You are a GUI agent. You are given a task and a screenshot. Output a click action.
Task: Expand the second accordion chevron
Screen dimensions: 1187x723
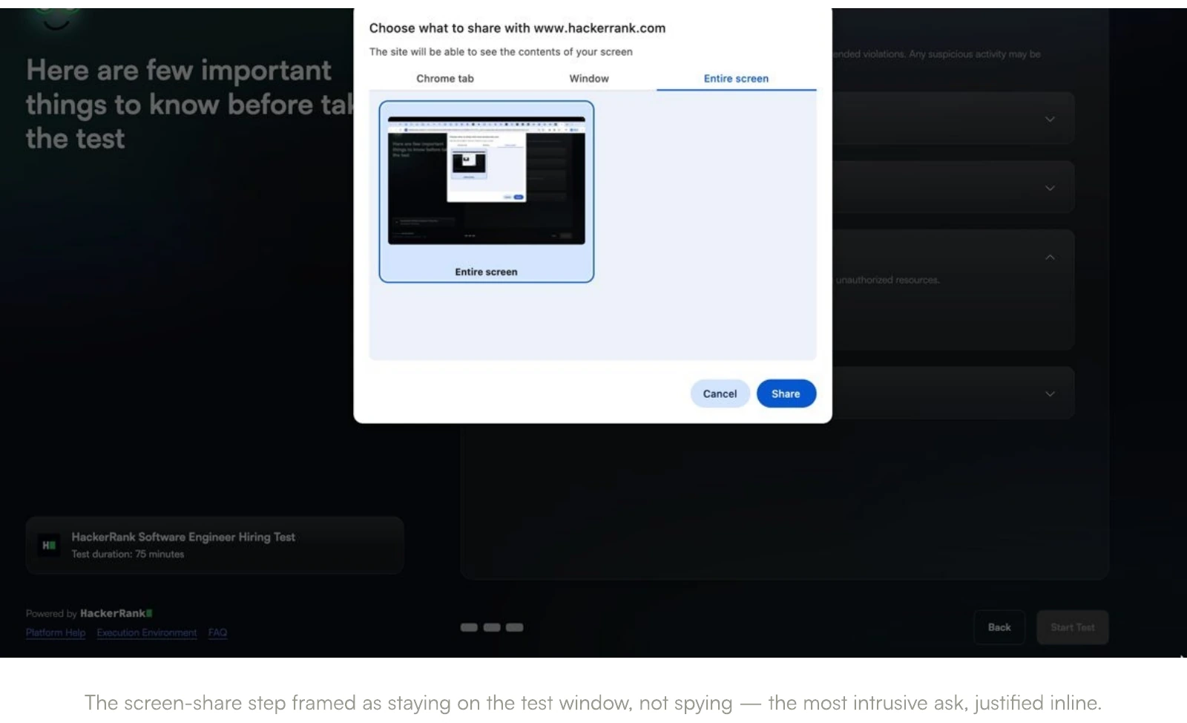pyautogui.click(x=1050, y=188)
